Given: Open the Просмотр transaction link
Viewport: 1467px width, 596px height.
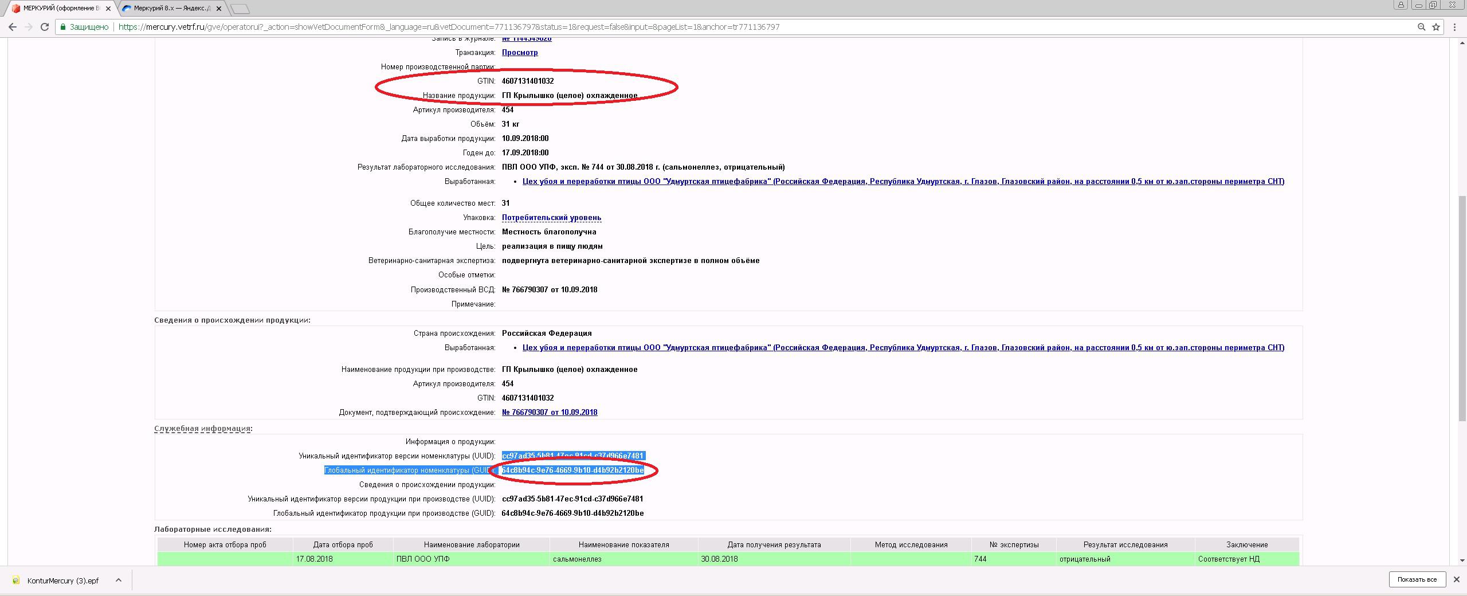Looking at the screenshot, I should click(x=520, y=52).
